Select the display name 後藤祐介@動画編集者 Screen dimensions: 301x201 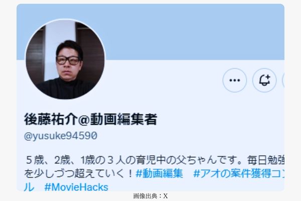click(91, 120)
